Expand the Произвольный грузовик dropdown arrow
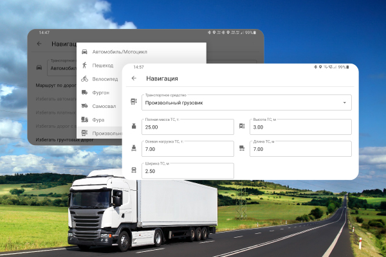The height and width of the screenshot is (257, 386). pos(344,103)
